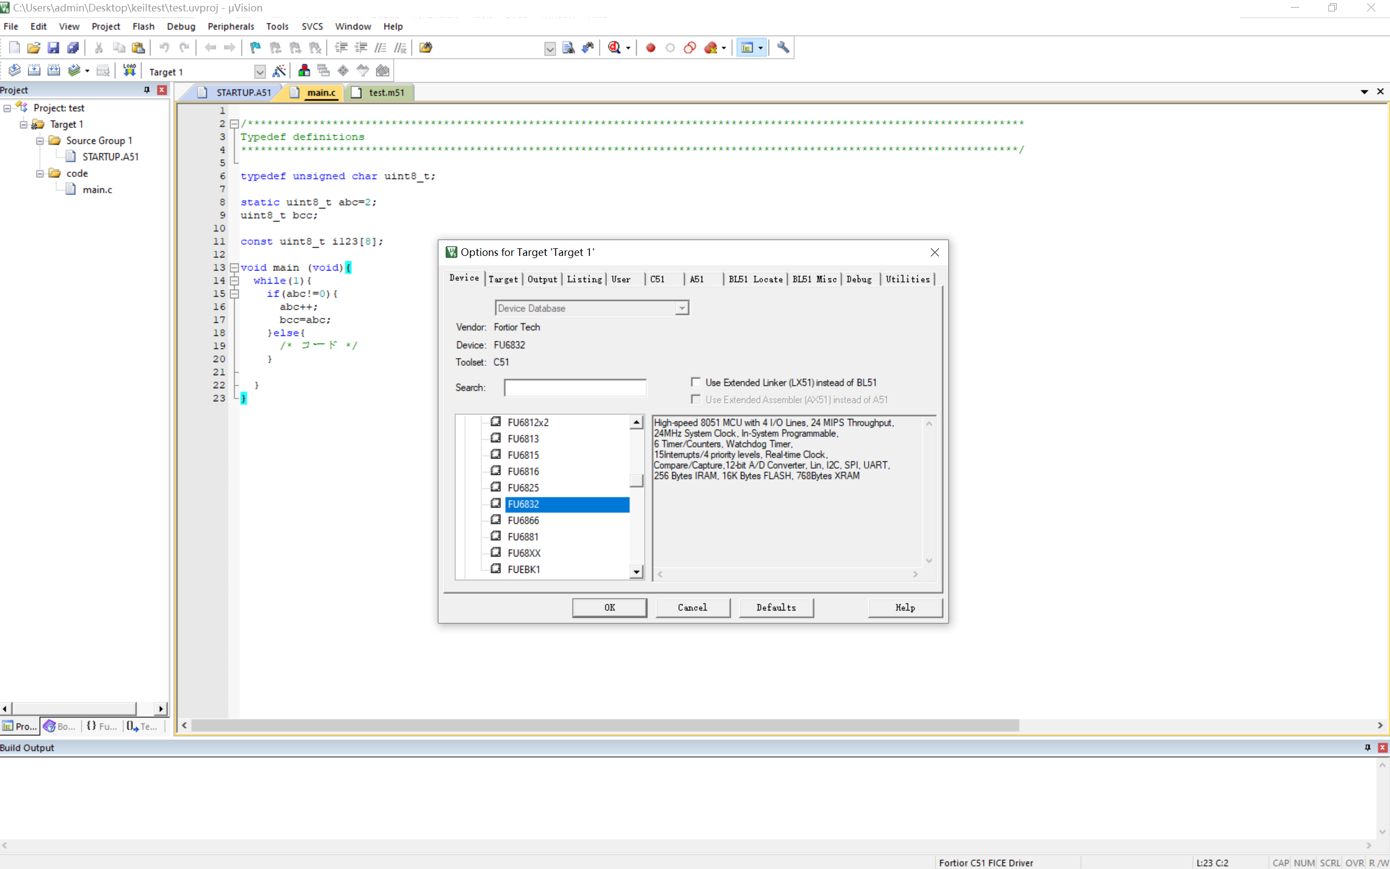Screen dimensions: 1390x869
Task: Click the Defaults button
Action: coord(776,608)
